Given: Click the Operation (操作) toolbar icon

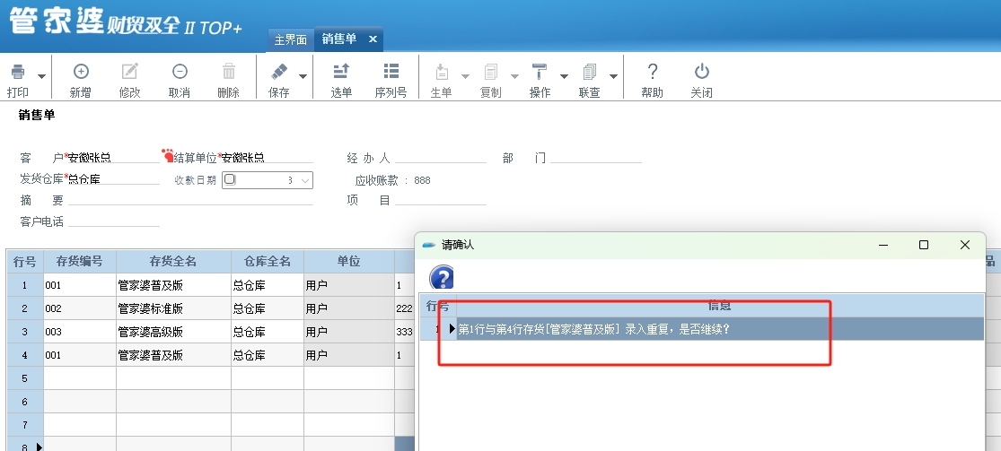Looking at the screenshot, I should (540, 72).
